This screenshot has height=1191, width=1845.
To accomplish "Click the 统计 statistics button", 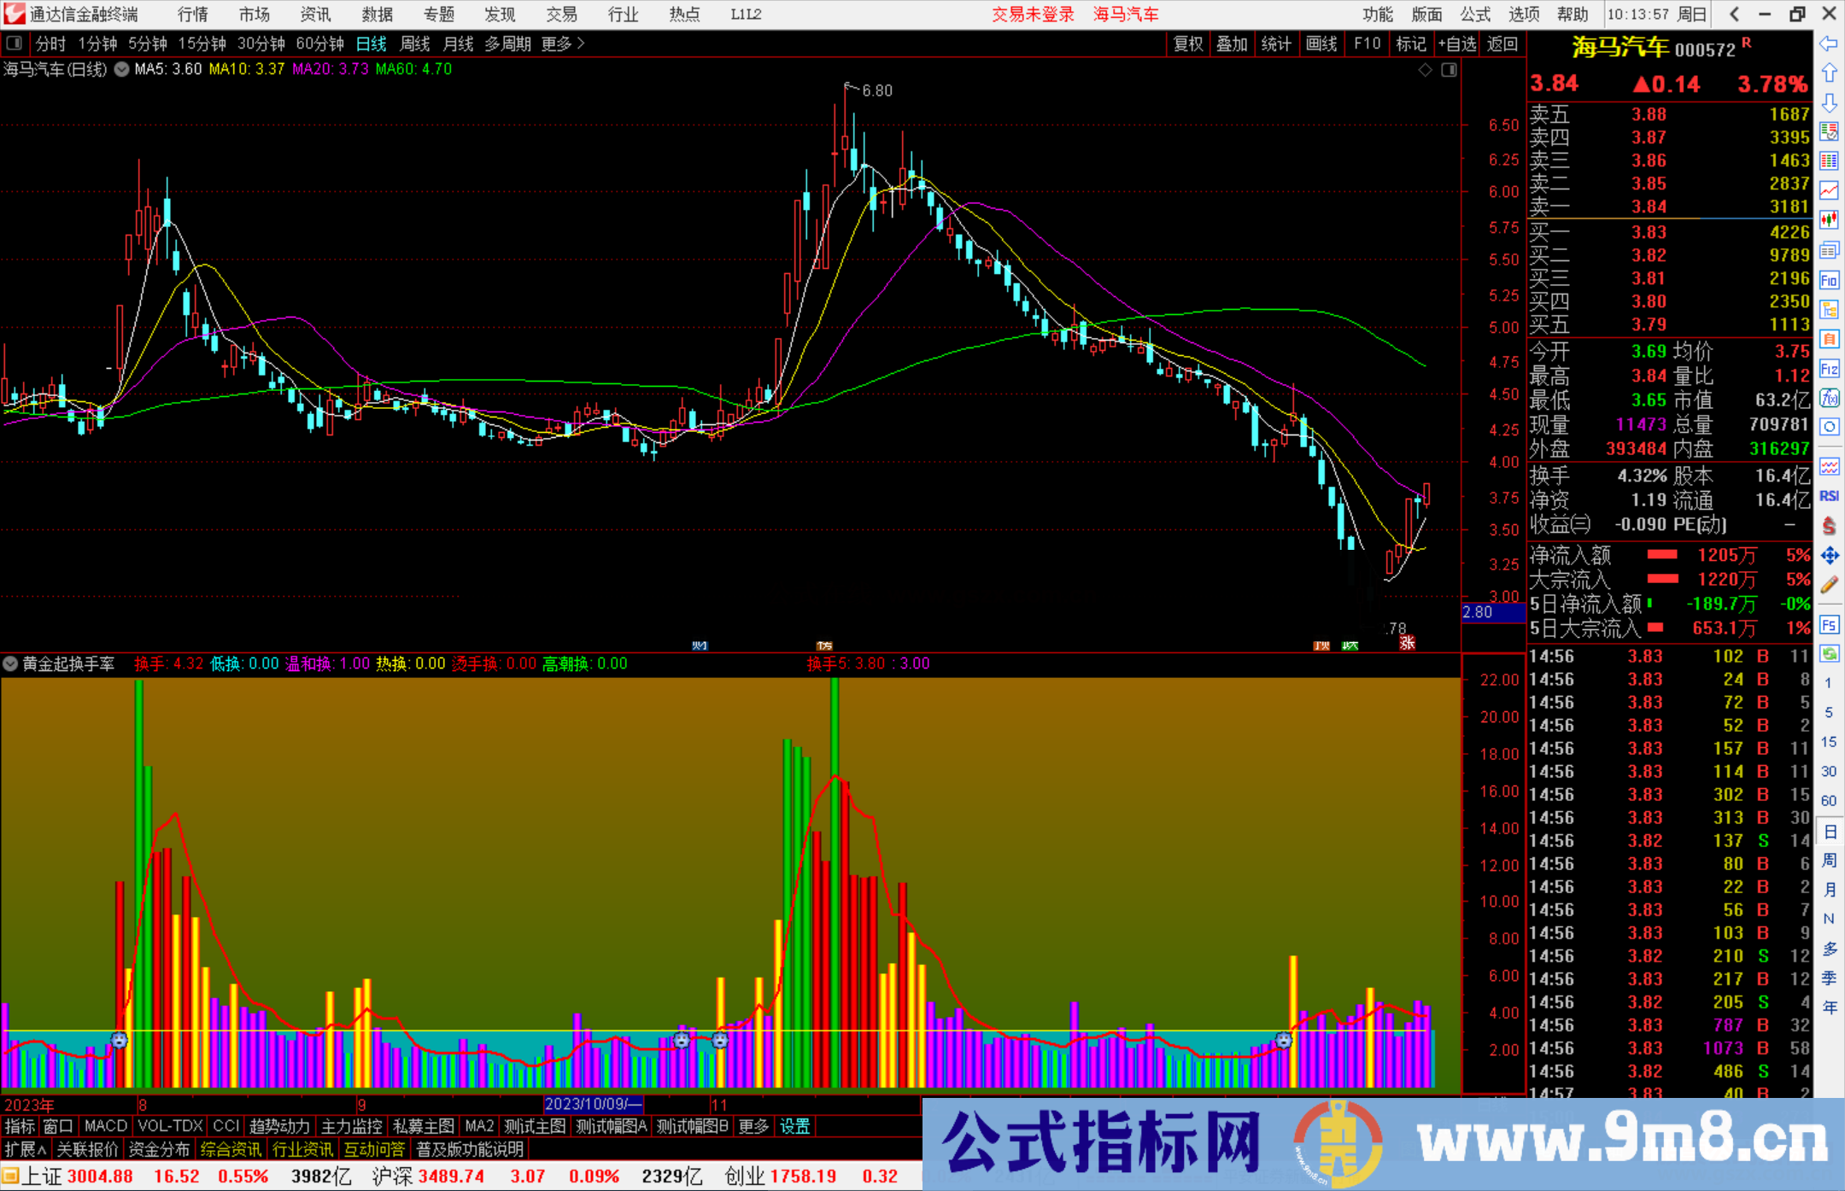I will pyautogui.click(x=1276, y=44).
